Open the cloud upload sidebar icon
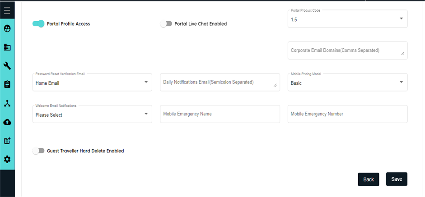The image size is (425, 197). [7, 122]
